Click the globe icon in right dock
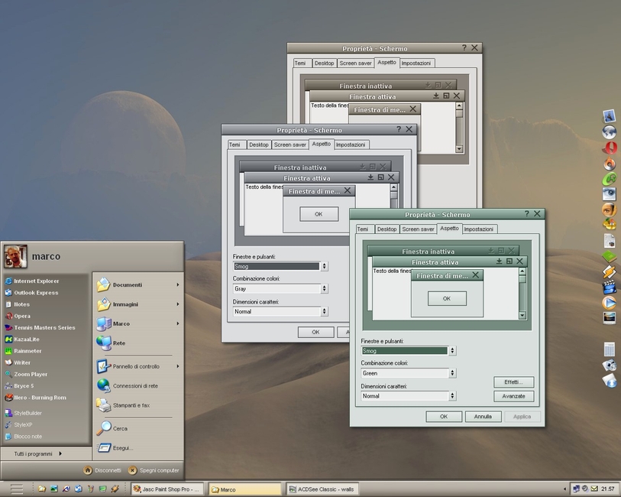The image size is (621, 497). [610, 132]
